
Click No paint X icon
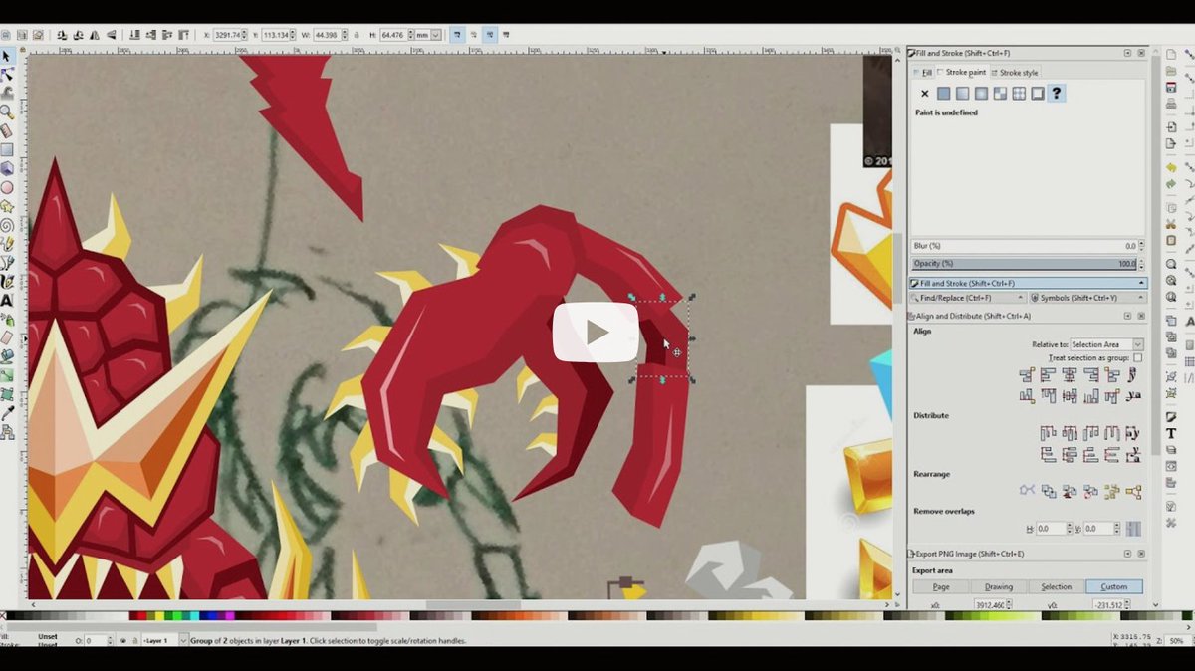(x=925, y=94)
